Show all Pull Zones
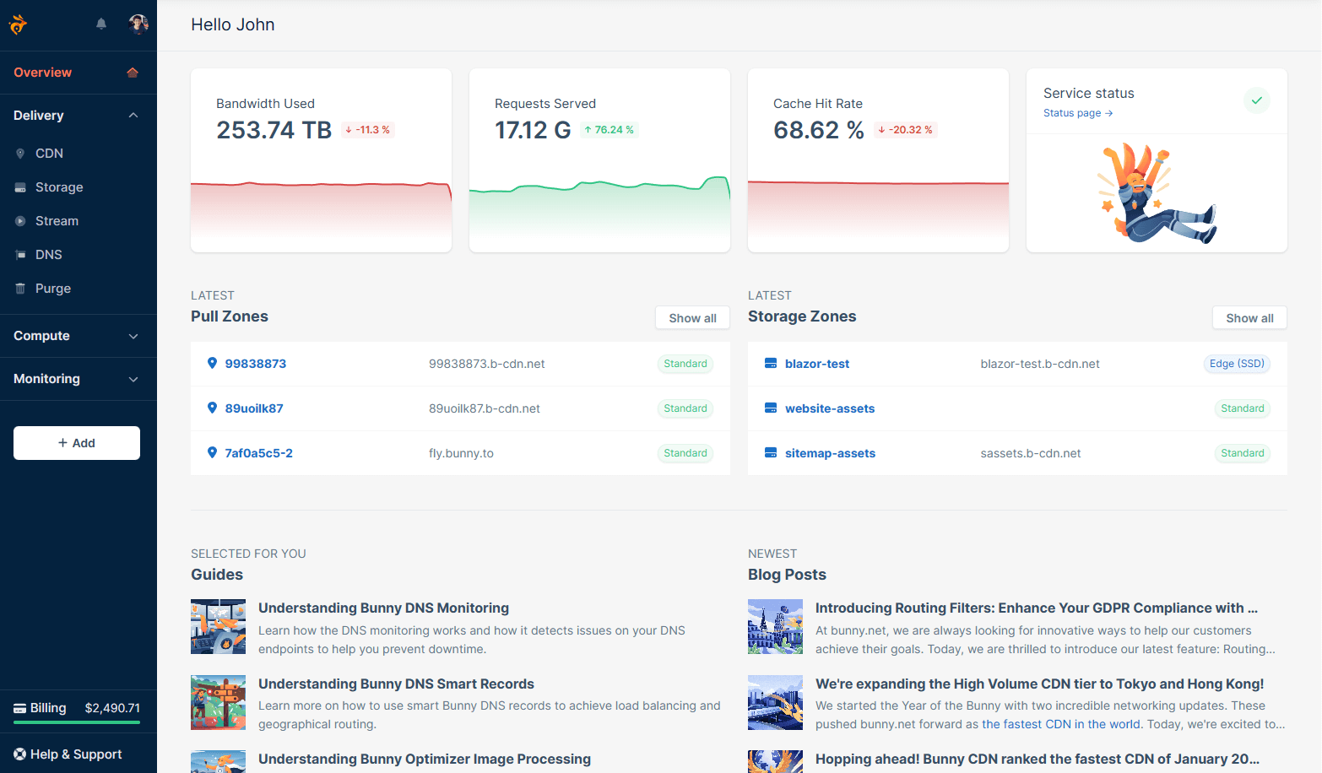Image resolution: width=1322 pixels, height=773 pixels. (692, 318)
